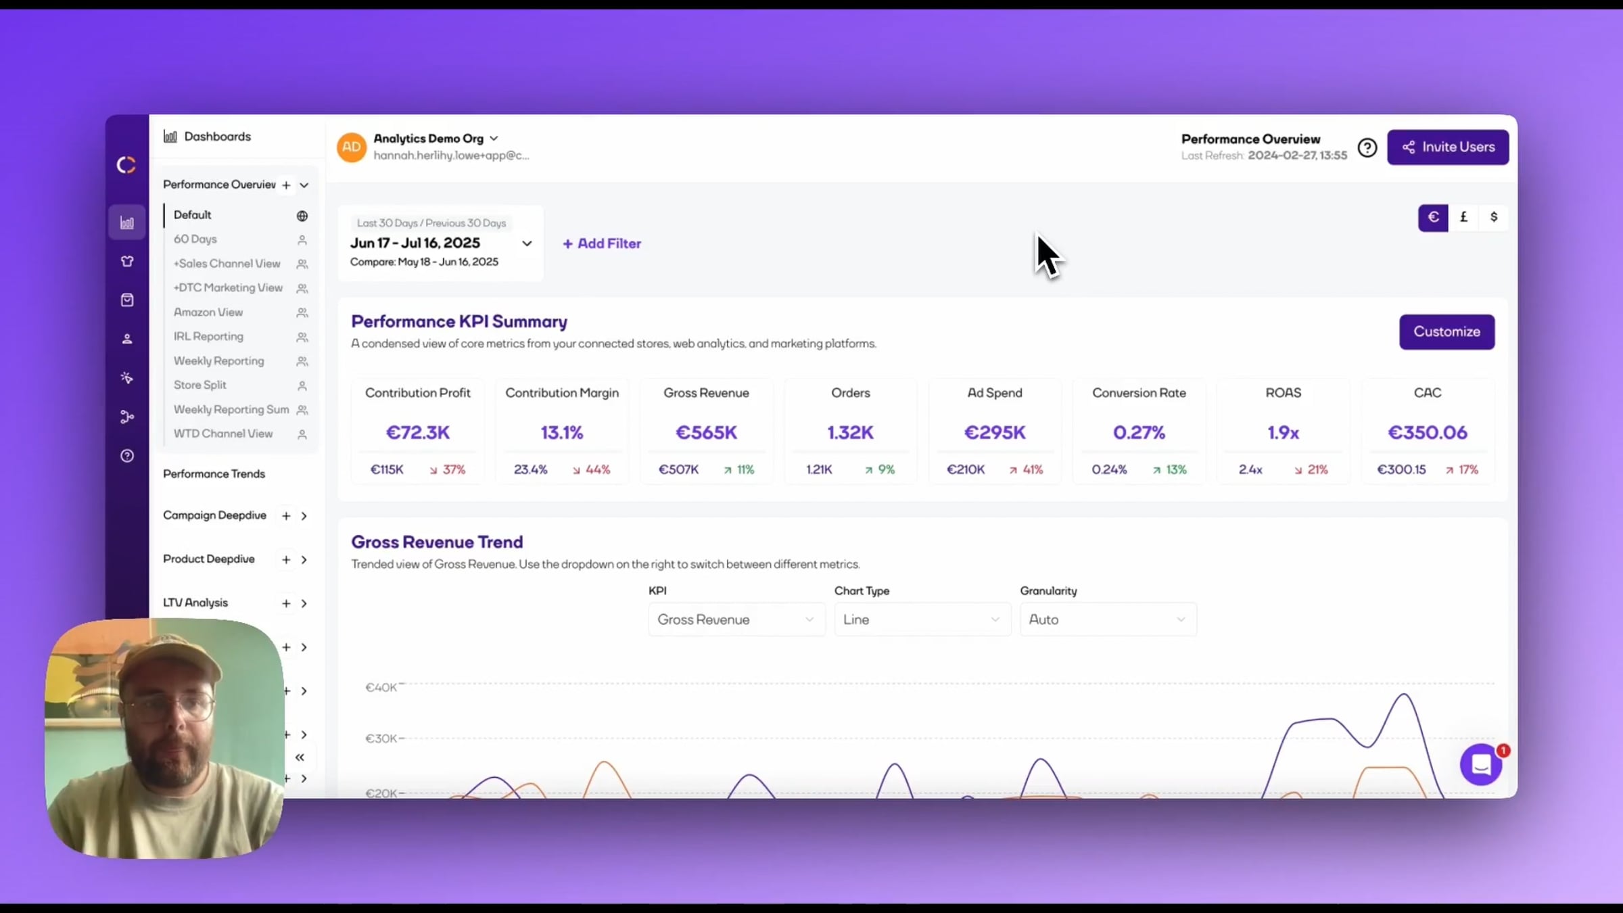Open the KPI Gross Revenue dropdown

tap(736, 619)
